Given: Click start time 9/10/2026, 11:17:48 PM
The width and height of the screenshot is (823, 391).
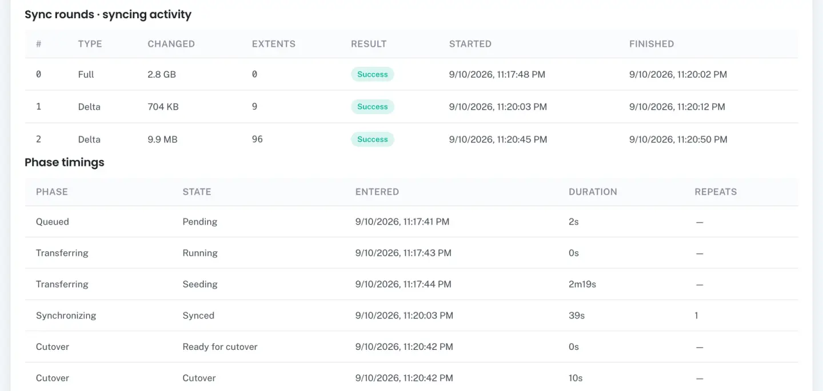Looking at the screenshot, I should click(497, 74).
